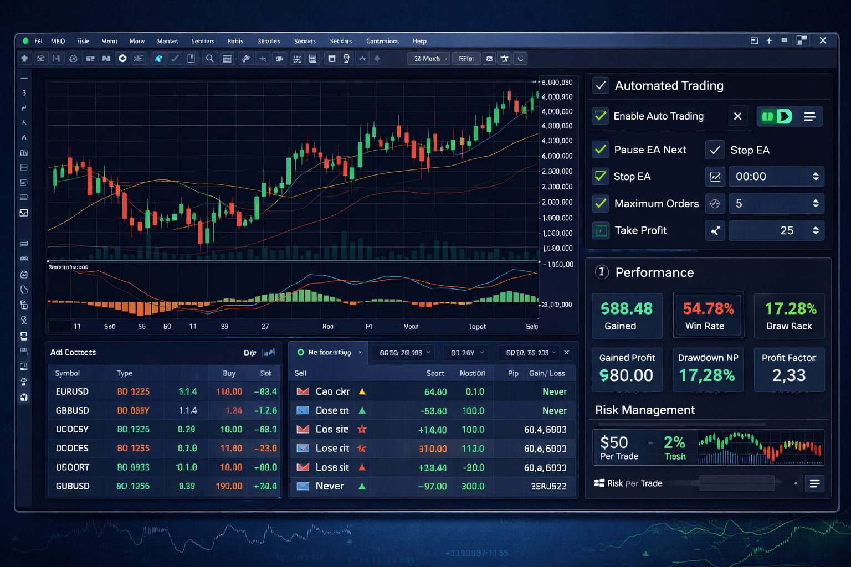The height and width of the screenshot is (567, 851).
Task: Click the bar chart icon in contracts panel header
Action: 269,353
